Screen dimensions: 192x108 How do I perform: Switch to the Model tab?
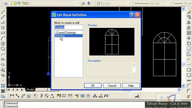(x=30, y=89)
